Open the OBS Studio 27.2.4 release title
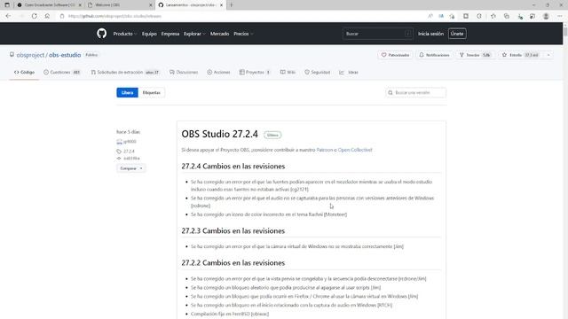 219,134
